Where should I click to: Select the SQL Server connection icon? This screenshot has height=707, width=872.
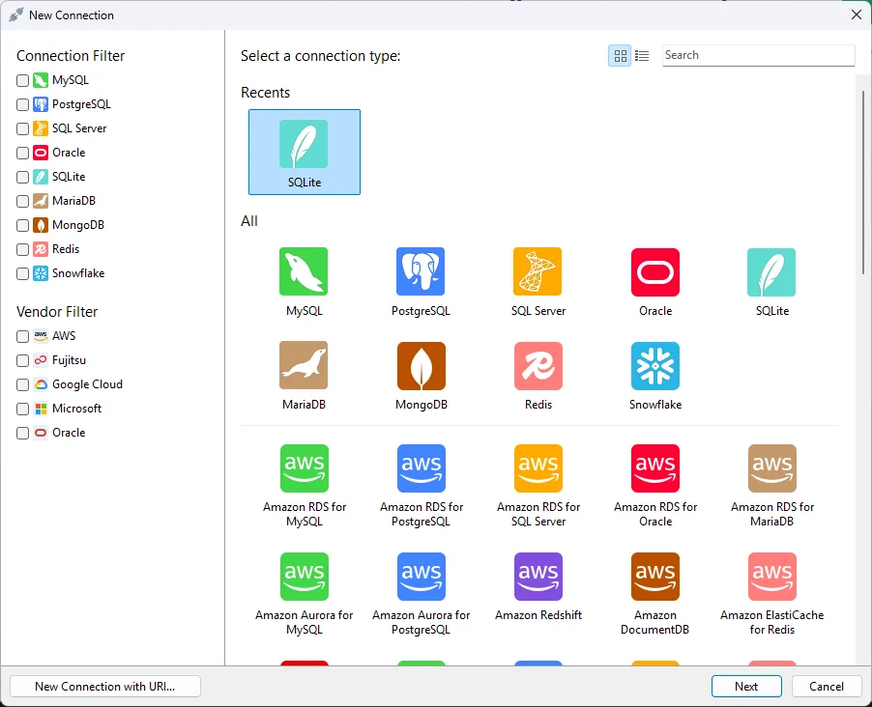(x=538, y=271)
